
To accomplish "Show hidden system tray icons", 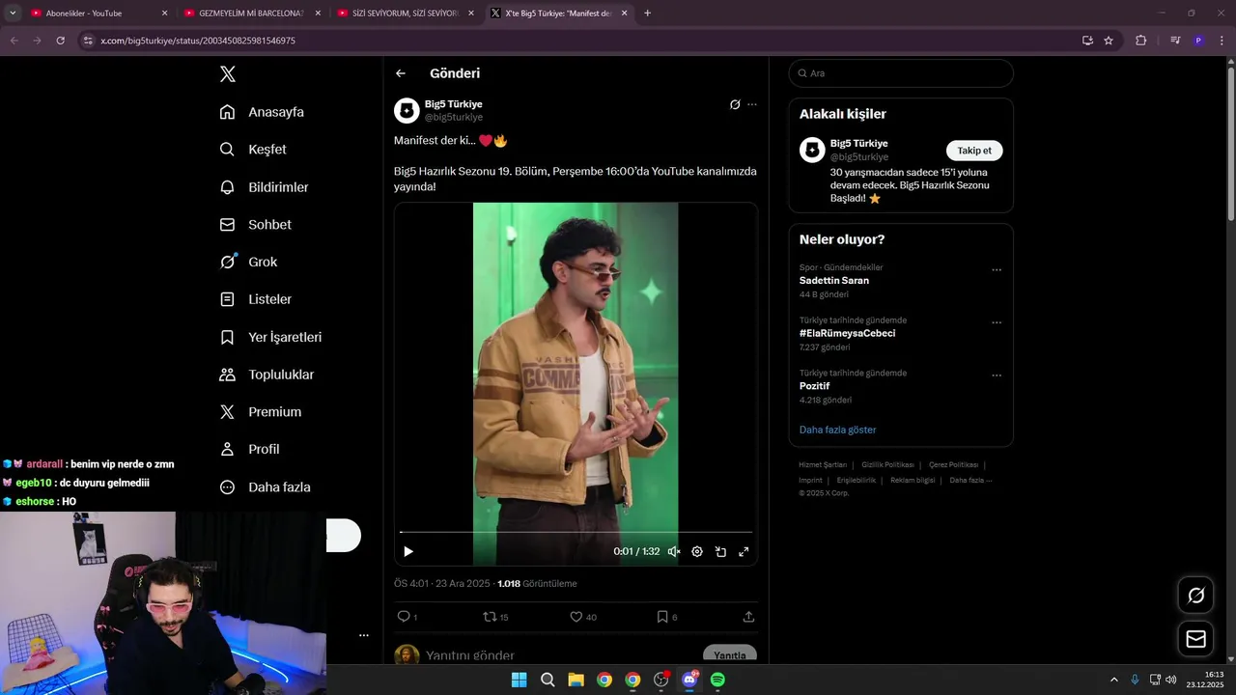I will point(1113,680).
